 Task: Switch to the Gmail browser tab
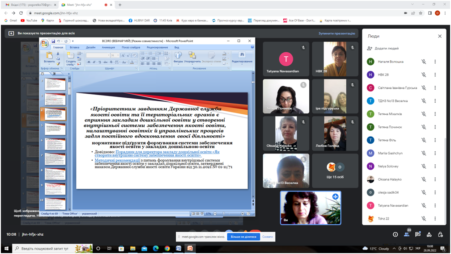(30, 4)
